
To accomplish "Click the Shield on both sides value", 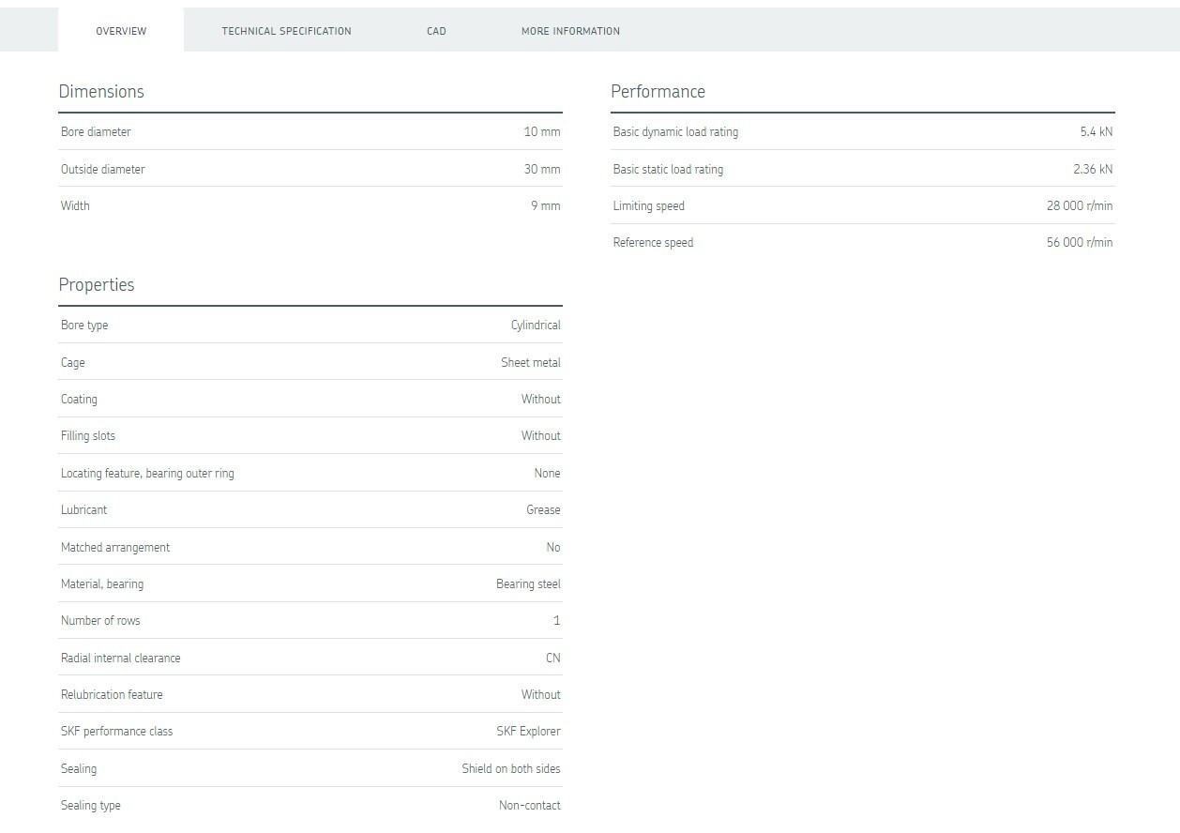I will pyautogui.click(x=511, y=768).
